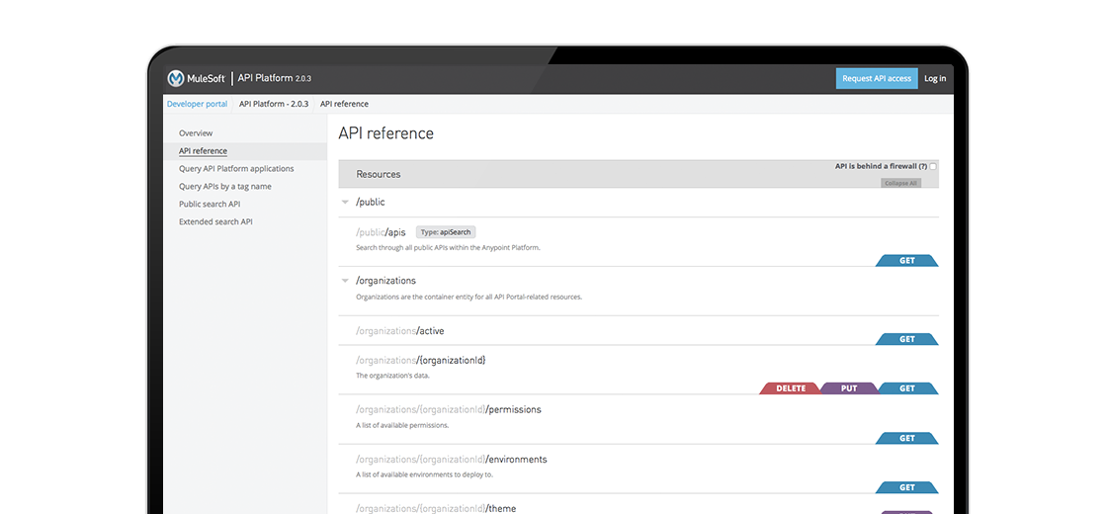
Task: Click 'Search through all public APIs' description
Action: [449, 248]
